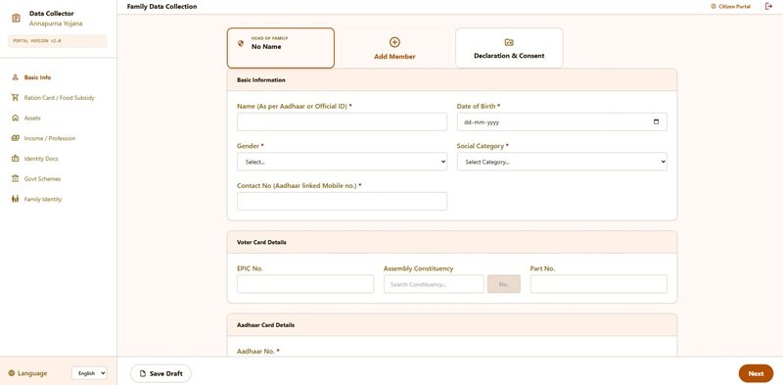Viewport: 783px width, 385px height.
Task: Click the Family Identity people icon
Action: (15, 199)
